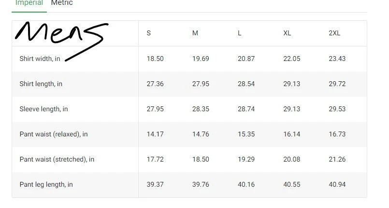Click the 2XL size column header
The height and width of the screenshot is (208, 389).
click(334, 33)
